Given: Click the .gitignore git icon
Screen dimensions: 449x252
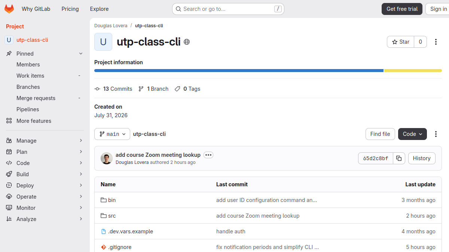Looking at the screenshot, I should pyautogui.click(x=104, y=247).
